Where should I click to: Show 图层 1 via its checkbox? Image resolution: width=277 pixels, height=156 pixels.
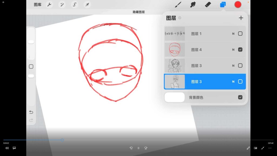click(240, 34)
